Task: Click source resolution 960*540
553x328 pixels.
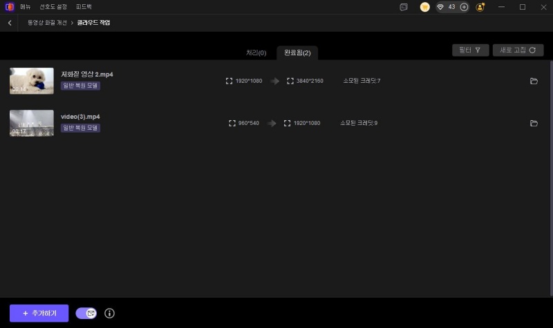Action: pyautogui.click(x=249, y=124)
